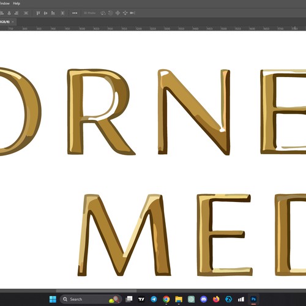
Task: Switch to Photoshop taskbar icon
Action: (x=253, y=299)
